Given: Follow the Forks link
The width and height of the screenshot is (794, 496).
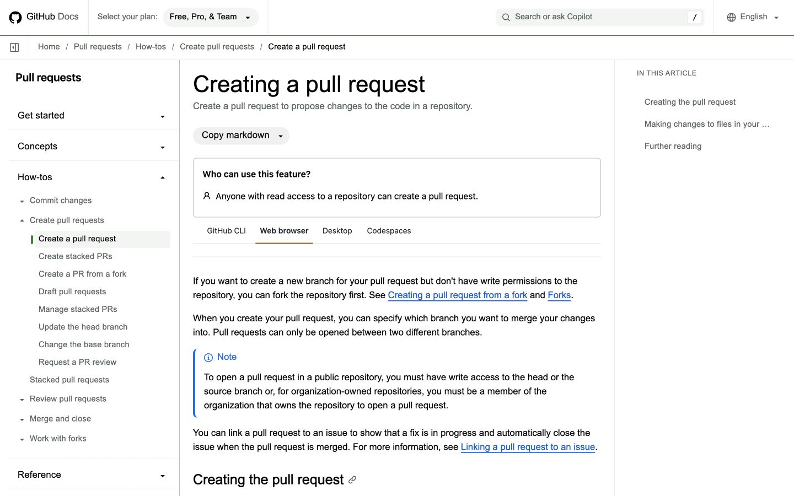Looking at the screenshot, I should pos(559,295).
